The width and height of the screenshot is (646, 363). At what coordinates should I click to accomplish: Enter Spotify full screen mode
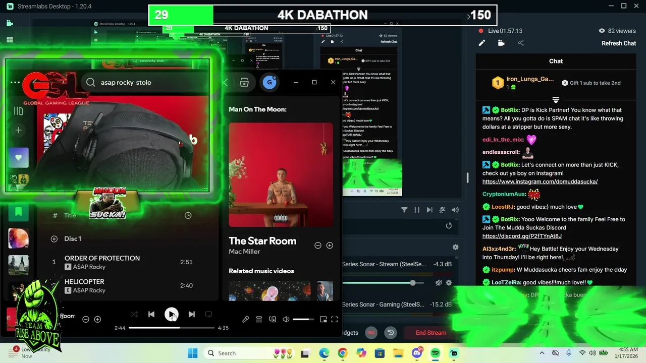[334, 319]
